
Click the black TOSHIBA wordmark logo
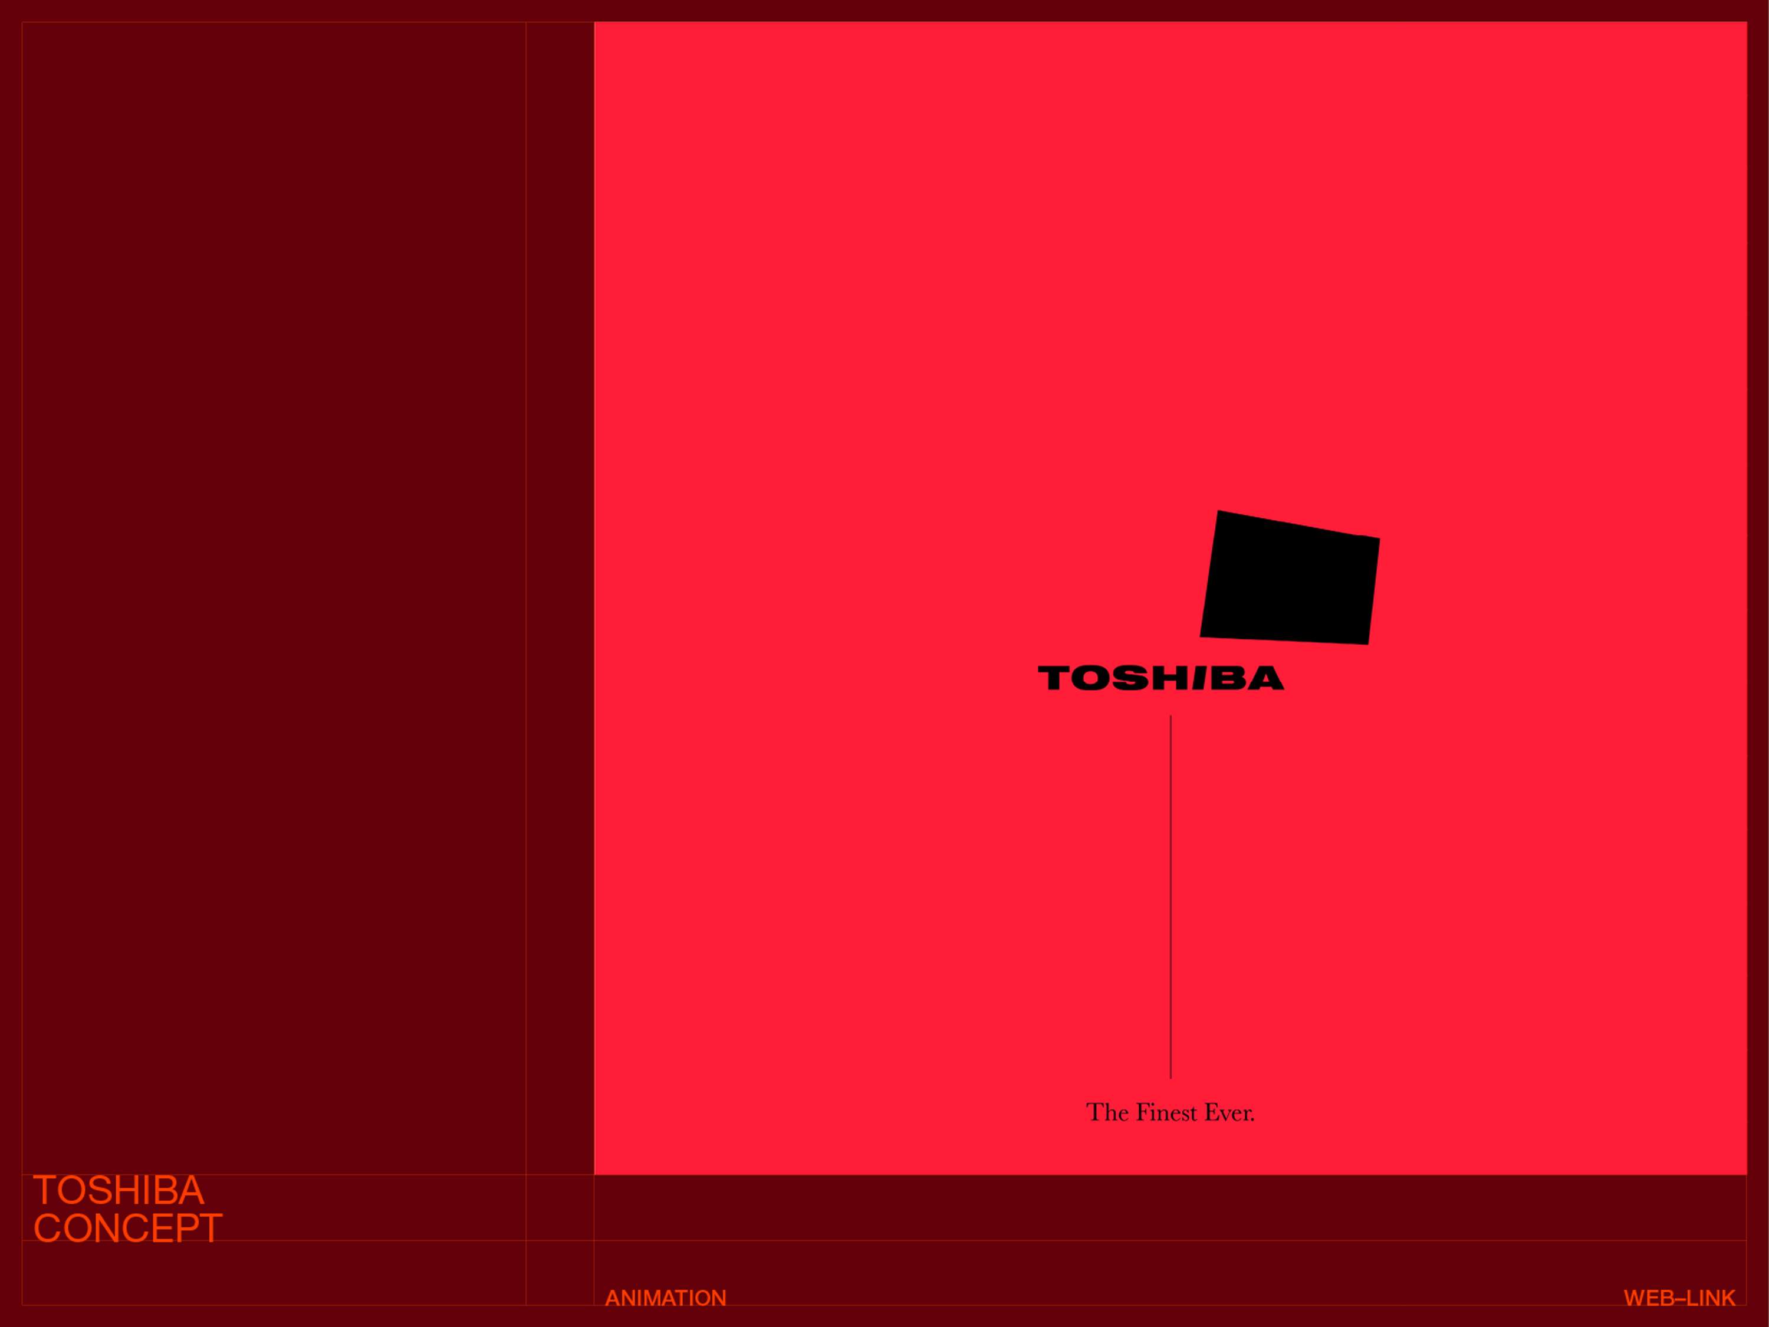pos(1161,678)
